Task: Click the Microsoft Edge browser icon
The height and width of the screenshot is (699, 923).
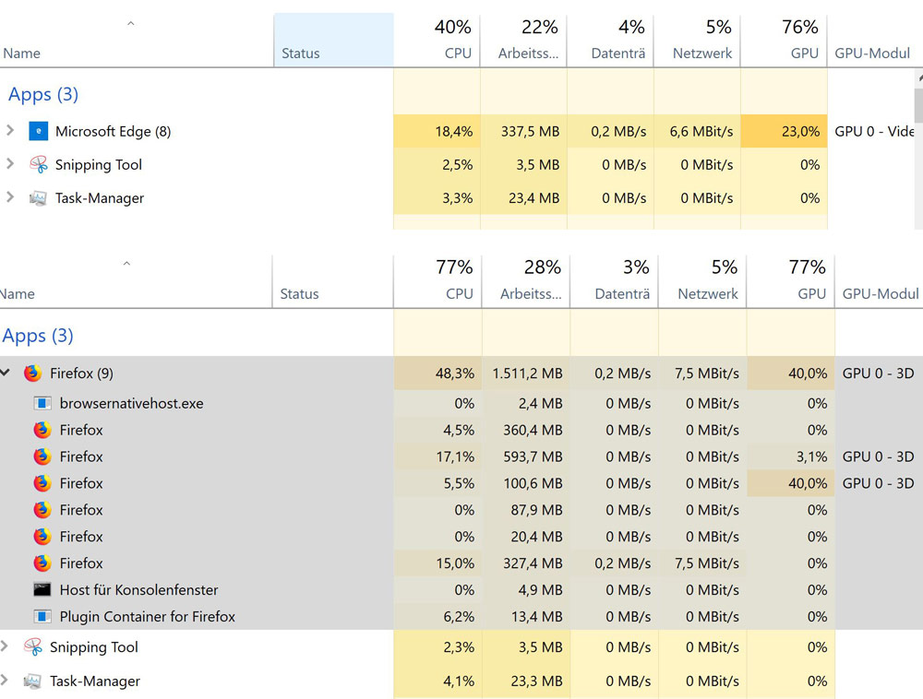Action: [x=38, y=131]
